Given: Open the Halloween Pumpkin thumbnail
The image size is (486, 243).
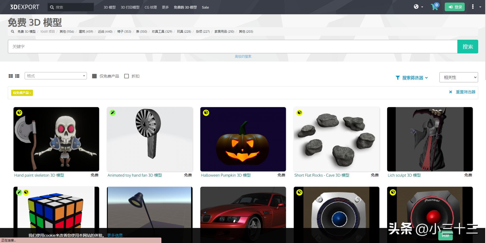Looking at the screenshot, I should pyautogui.click(x=243, y=139).
